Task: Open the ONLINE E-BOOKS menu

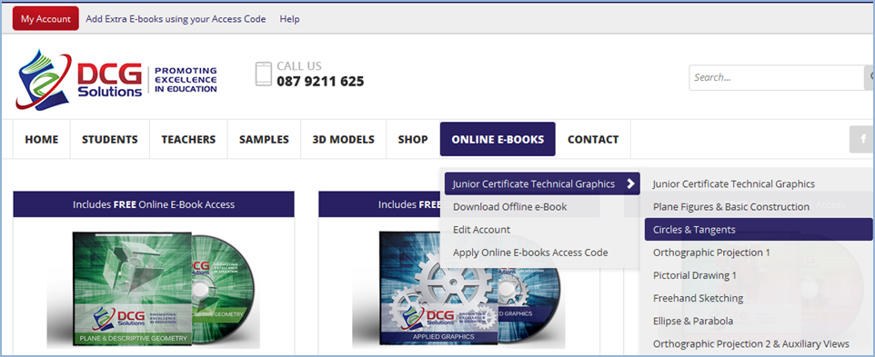Action: click(x=498, y=139)
